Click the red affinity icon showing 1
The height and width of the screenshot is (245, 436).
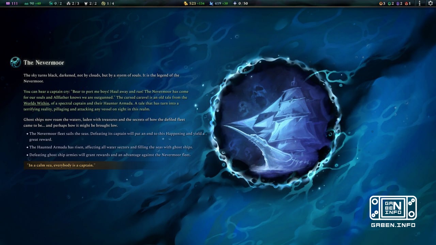click(x=406, y=3)
